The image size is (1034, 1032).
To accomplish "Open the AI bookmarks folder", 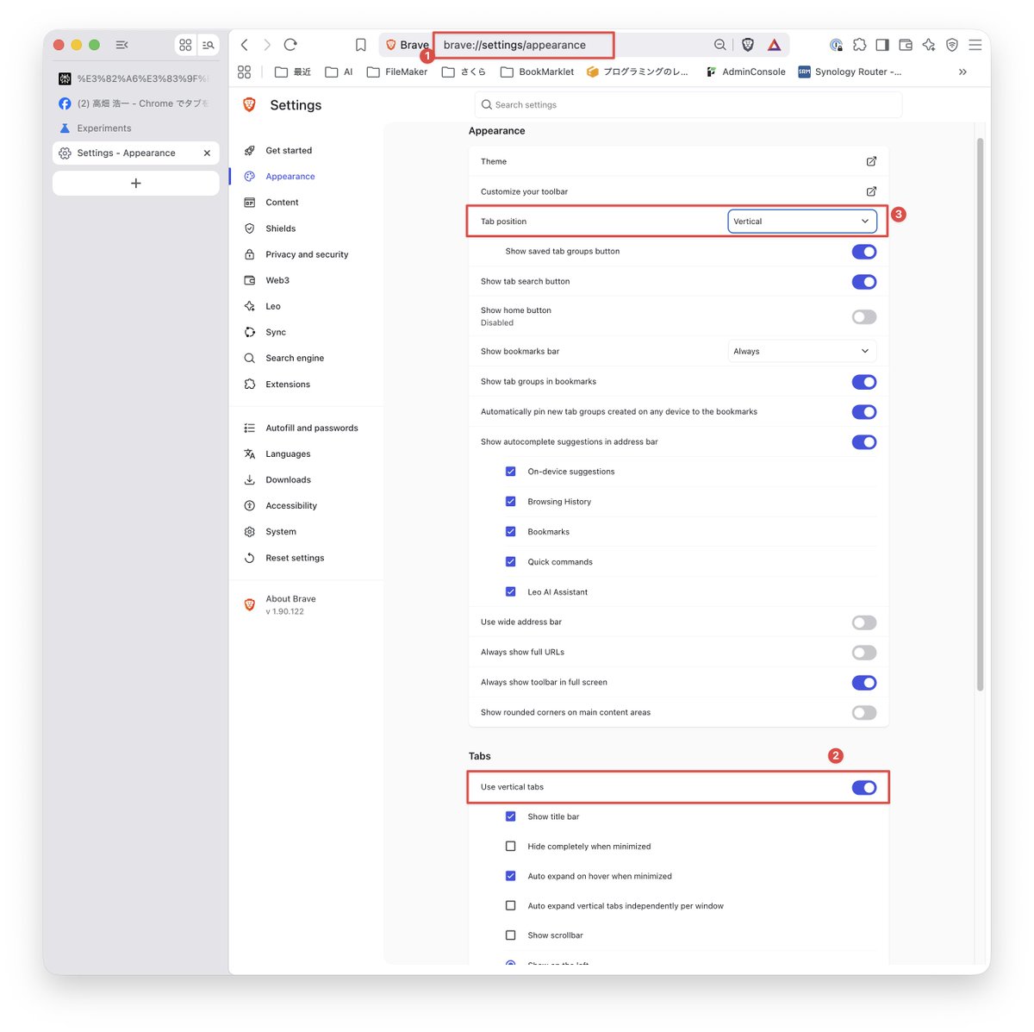I will [339, 72].
